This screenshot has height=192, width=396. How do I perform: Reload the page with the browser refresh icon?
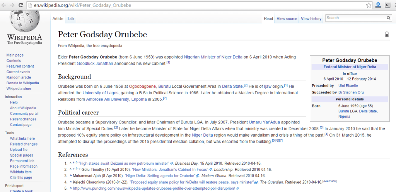tap(21, 5)
